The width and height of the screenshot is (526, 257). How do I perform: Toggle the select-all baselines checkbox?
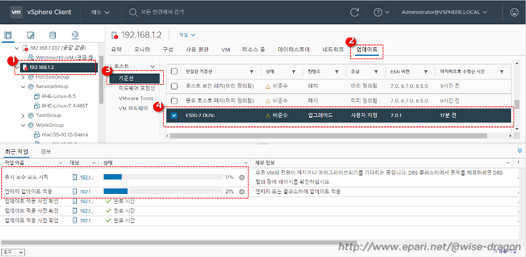[x=174, y=72]
